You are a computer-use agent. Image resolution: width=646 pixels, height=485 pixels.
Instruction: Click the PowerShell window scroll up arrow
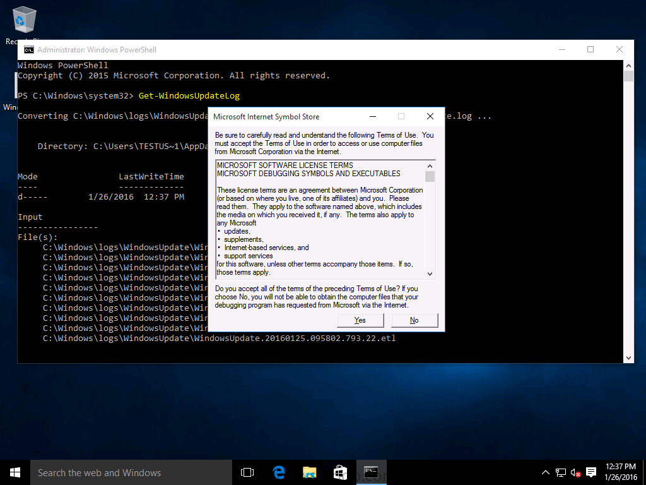628,66
